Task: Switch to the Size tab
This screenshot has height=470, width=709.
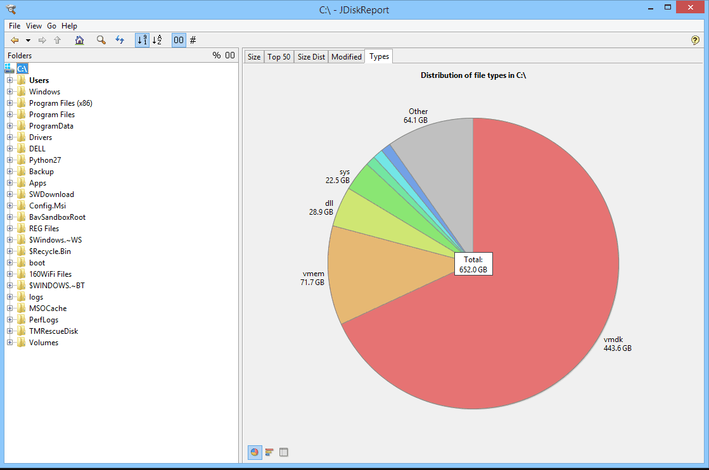Action: tap(254, 57)
